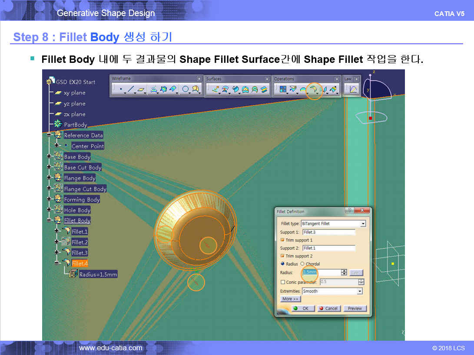This screenshot has height=355, width=474.
Task: Select the Chordal radio button
Action: click(x=302, y=264)
